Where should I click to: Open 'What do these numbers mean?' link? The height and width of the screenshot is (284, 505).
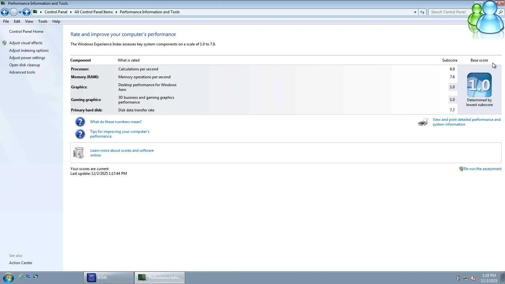116,122
